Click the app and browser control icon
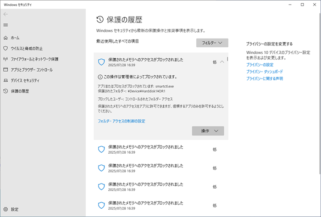 click(6, 70)
